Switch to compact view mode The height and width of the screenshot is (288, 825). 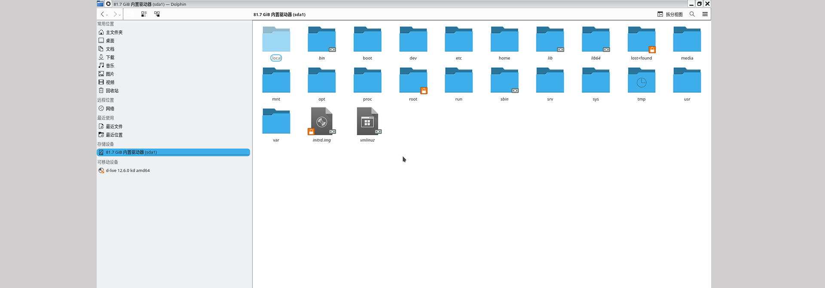pyautogui.click(x=144, y=14)
